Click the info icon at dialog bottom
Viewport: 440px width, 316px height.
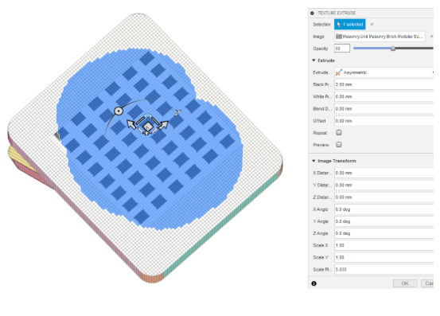[313, 283]
